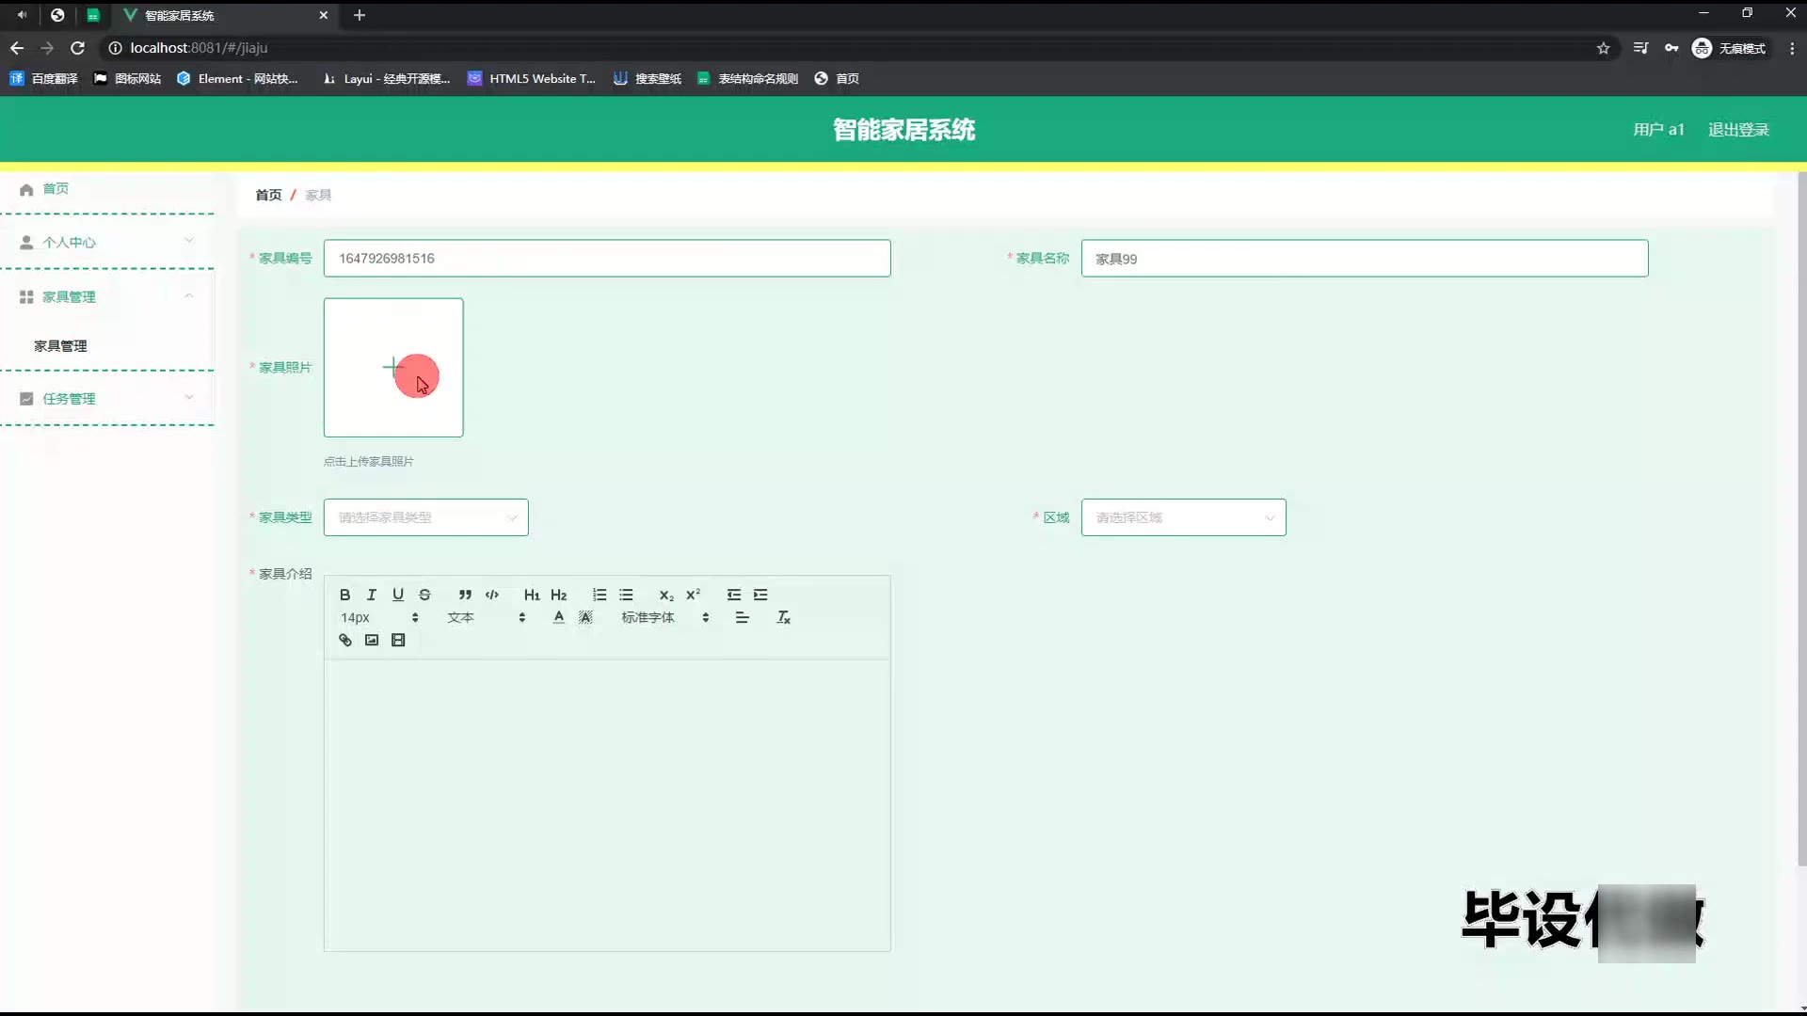Open the text color picker
Image resolution: width=1807 pixels, height=1016 pixels.
click(x=559, y=617)
